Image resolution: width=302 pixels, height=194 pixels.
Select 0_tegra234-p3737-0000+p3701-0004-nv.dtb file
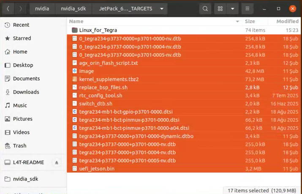(184, 47)
